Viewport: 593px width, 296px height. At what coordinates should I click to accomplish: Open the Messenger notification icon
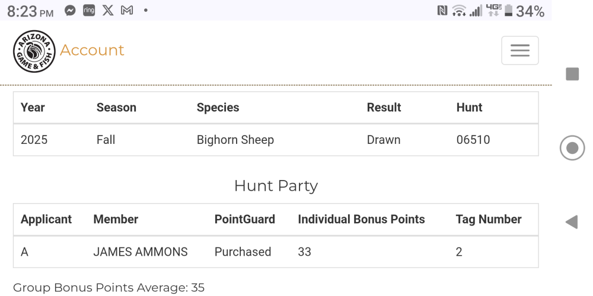[x=70, y=11]
